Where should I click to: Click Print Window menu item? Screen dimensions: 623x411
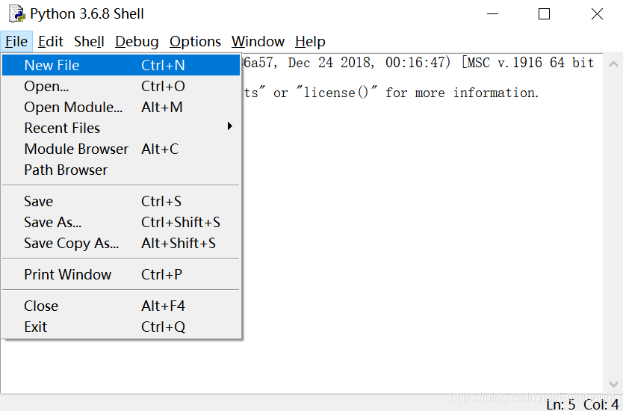(68, 274)
